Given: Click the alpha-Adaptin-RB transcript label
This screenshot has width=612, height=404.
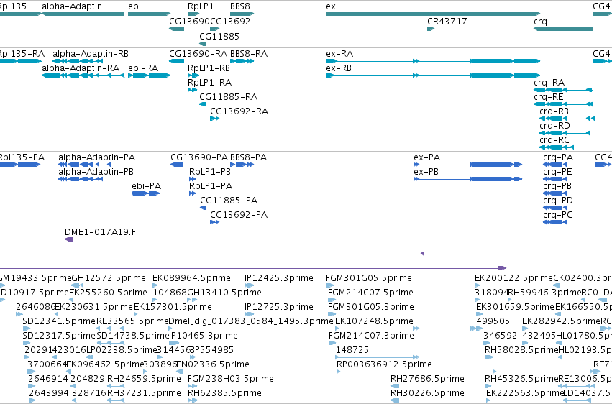Looking at the screenshot, I should (91, 53).
